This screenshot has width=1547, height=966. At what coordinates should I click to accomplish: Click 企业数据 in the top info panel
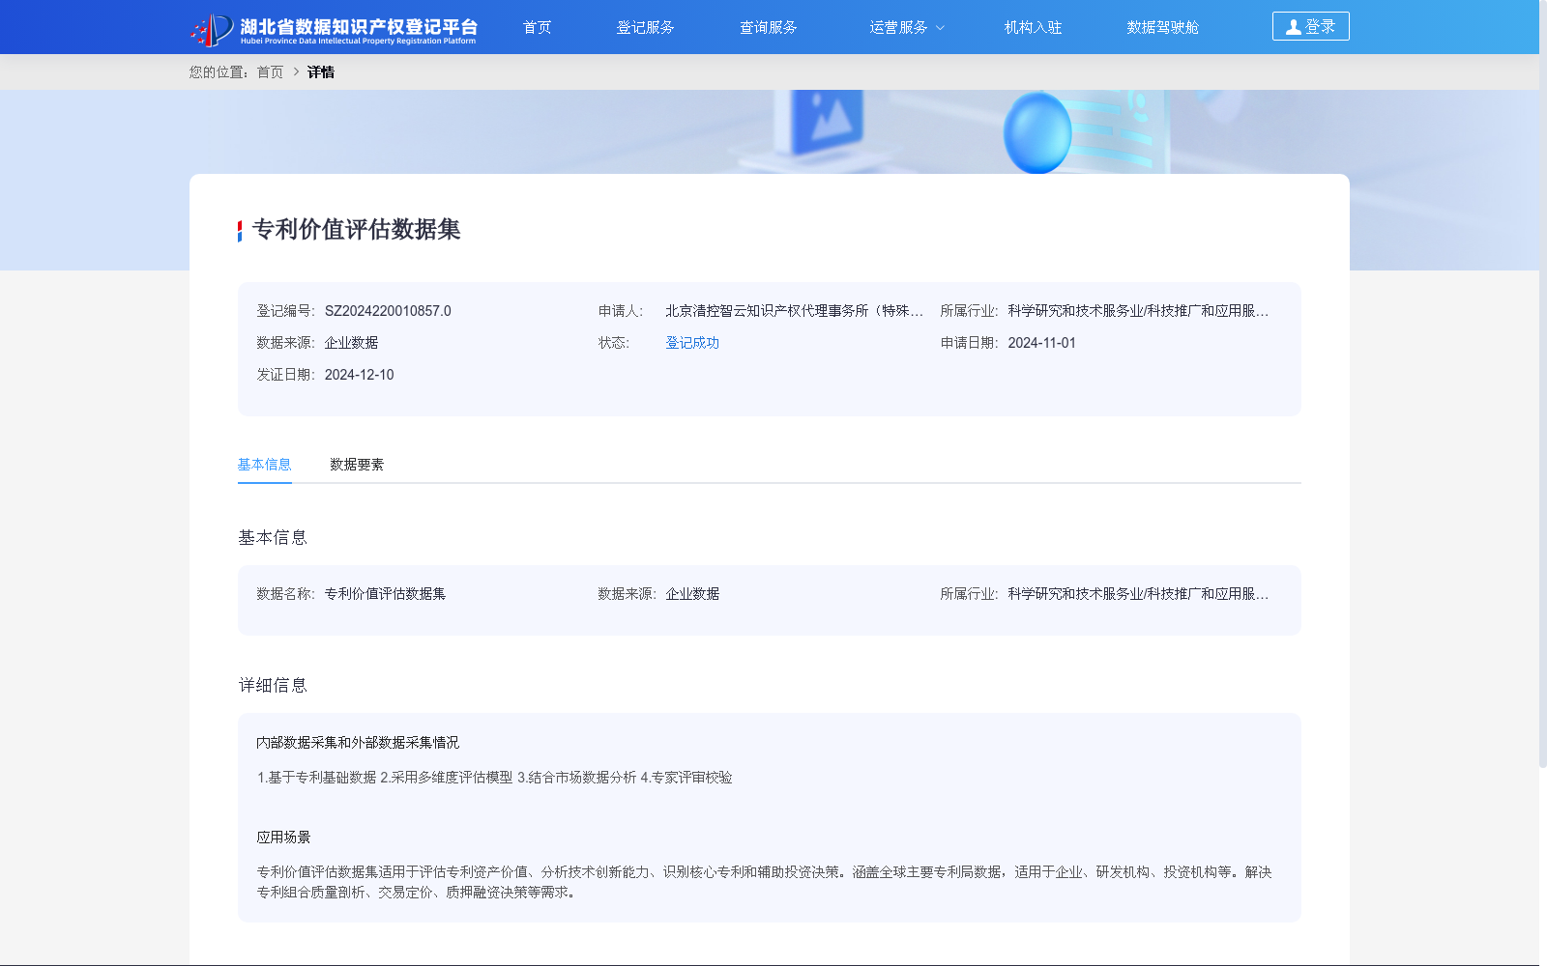pyautogui.click(x=351, y=343)
